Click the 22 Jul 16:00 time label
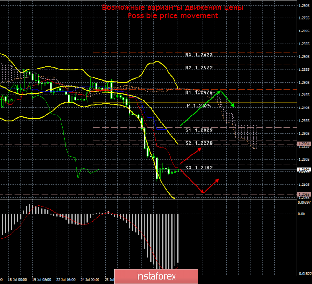 66,280
